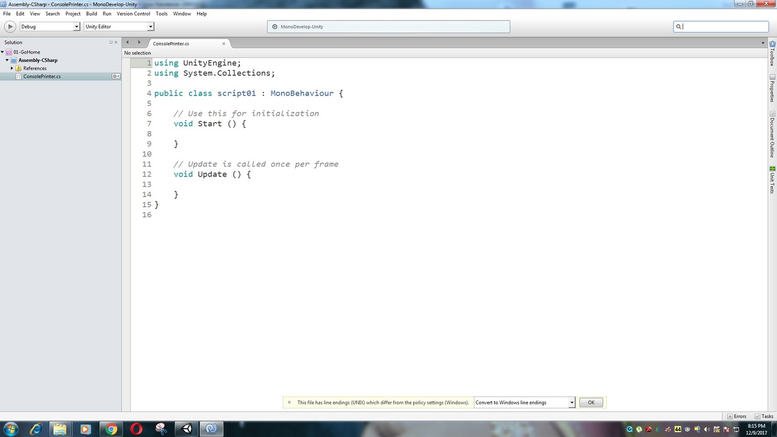
Task: Click line number 4 in the gutter
Action: (x=149, y=93)
